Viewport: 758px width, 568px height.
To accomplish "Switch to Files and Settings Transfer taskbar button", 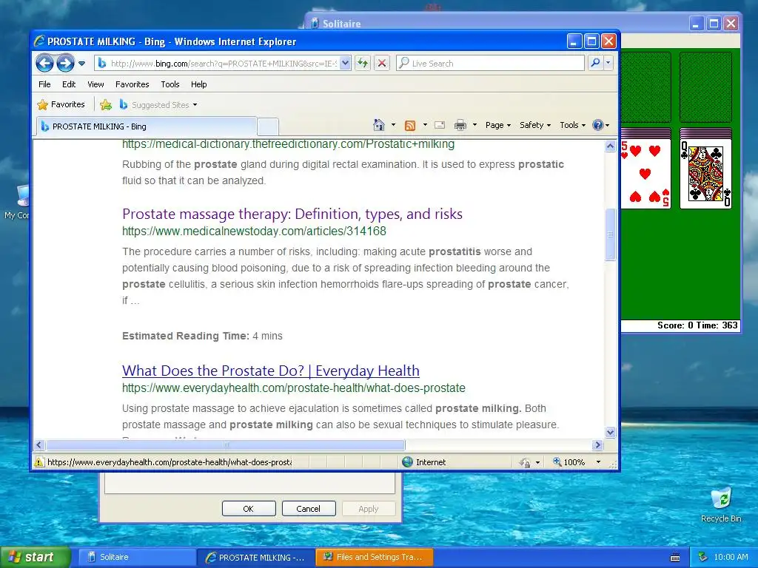I will pyautogui.click(x=374, y=558).
